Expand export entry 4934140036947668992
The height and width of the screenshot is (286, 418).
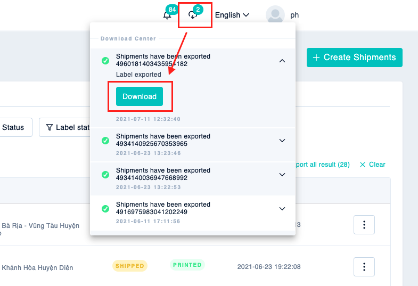point(282,175)
